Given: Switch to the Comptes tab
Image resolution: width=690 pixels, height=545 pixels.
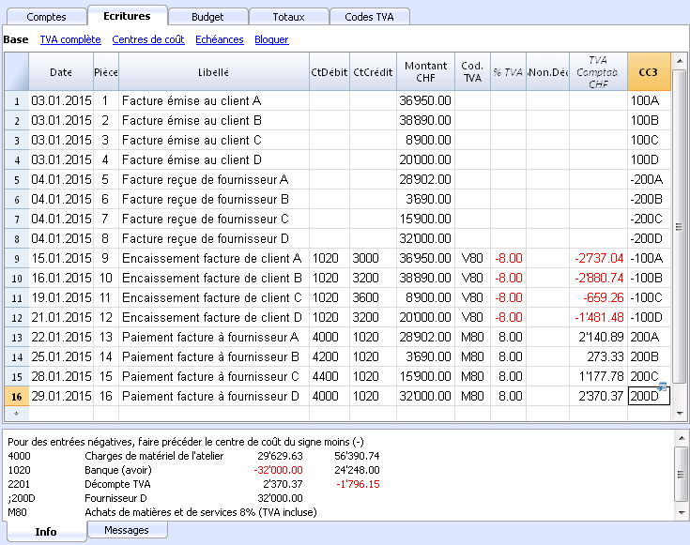Looking at the screenshot, I should pos(46,17).
